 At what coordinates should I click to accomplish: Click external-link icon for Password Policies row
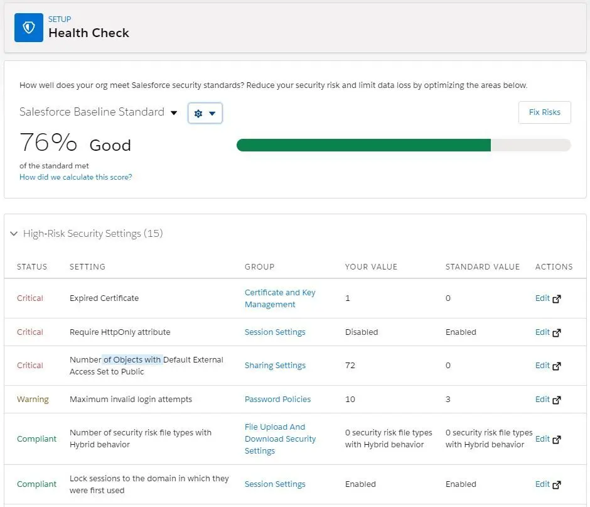pyautogui.click(x=557, y=400)
